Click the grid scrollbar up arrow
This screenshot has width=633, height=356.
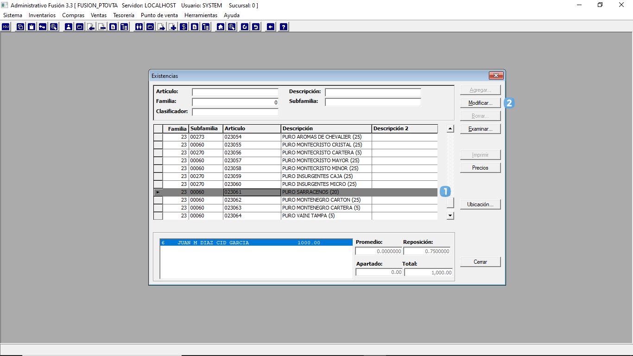(x=450, y=129)
